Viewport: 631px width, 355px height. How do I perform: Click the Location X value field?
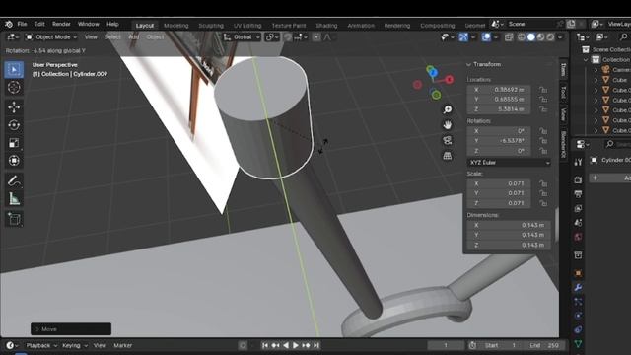499,90
